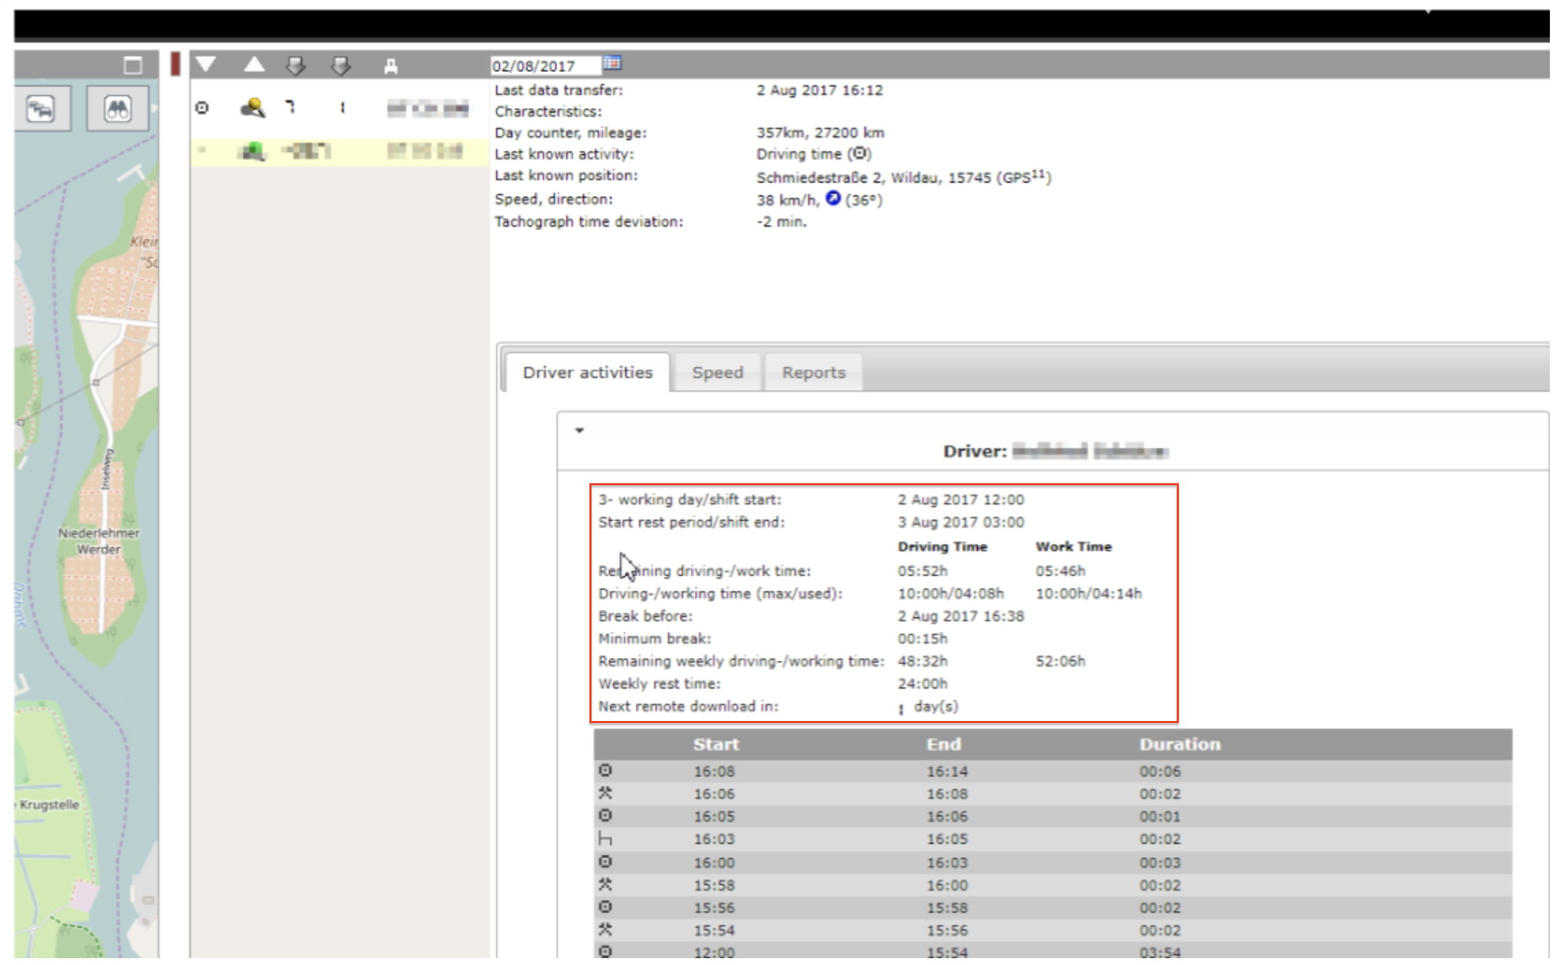Click the white up triangle sort arrow
Image resolution: width=1554 pixels, height=965 pixels.
(x=254, y=65)
